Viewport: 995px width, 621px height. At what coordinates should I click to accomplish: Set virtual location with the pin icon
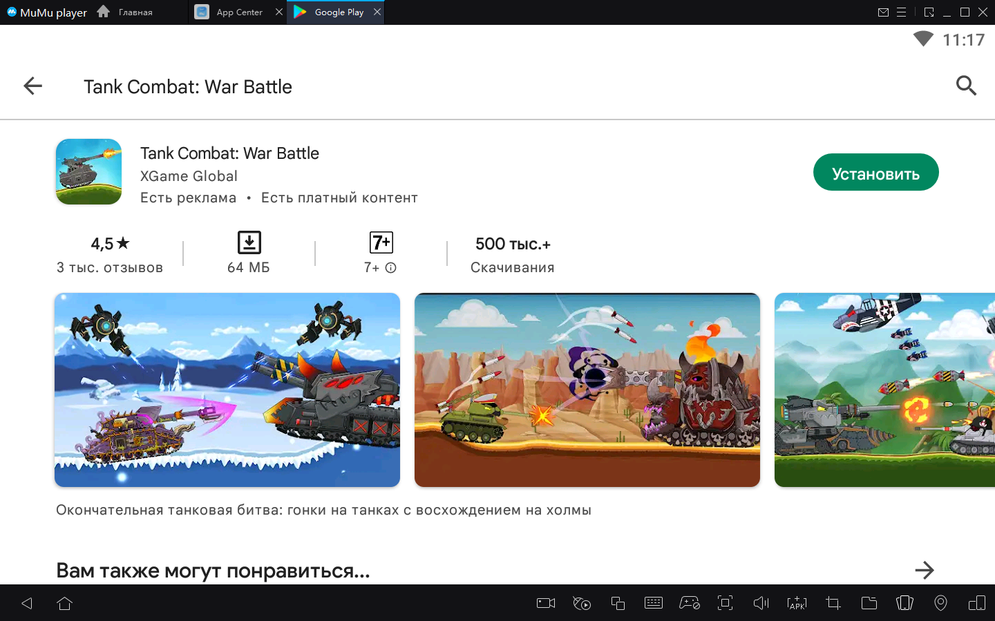coord(940,603)
